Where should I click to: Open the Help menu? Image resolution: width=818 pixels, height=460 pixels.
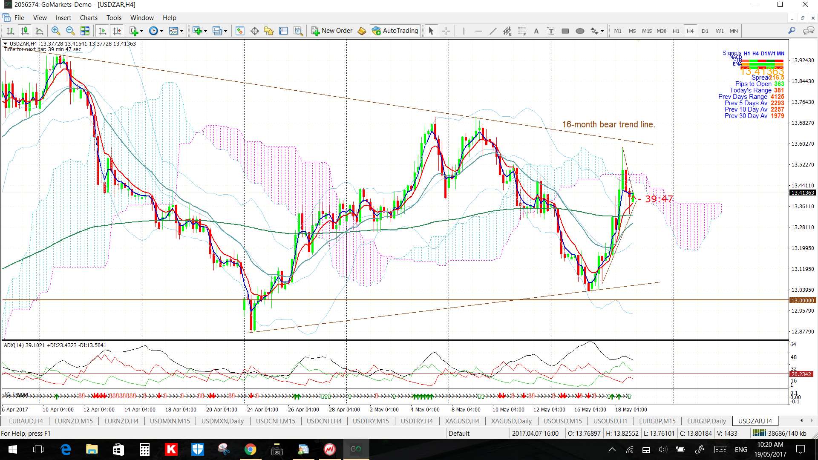click(169, 18)
